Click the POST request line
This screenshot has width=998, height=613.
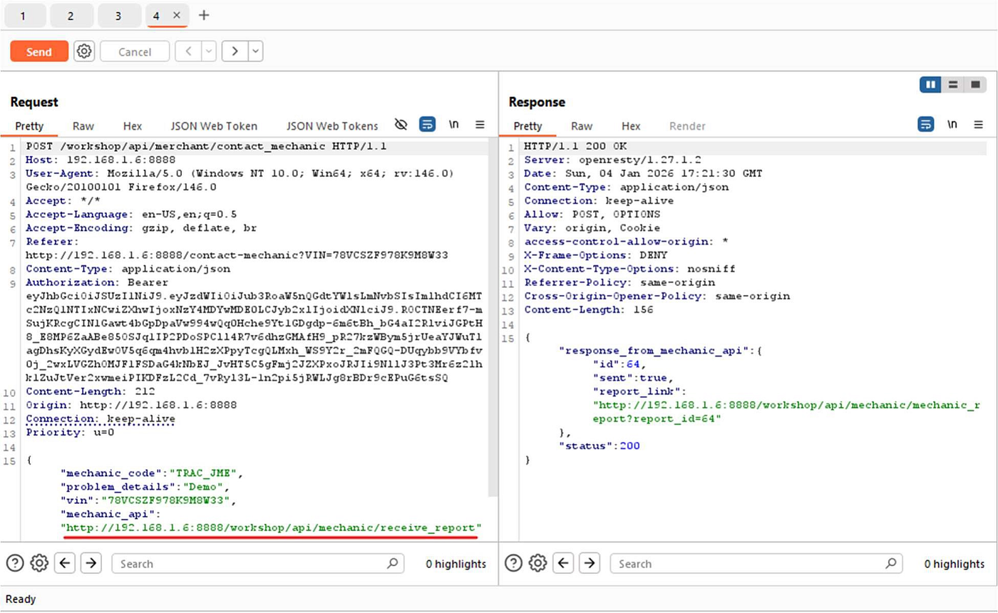coord(206,146)
